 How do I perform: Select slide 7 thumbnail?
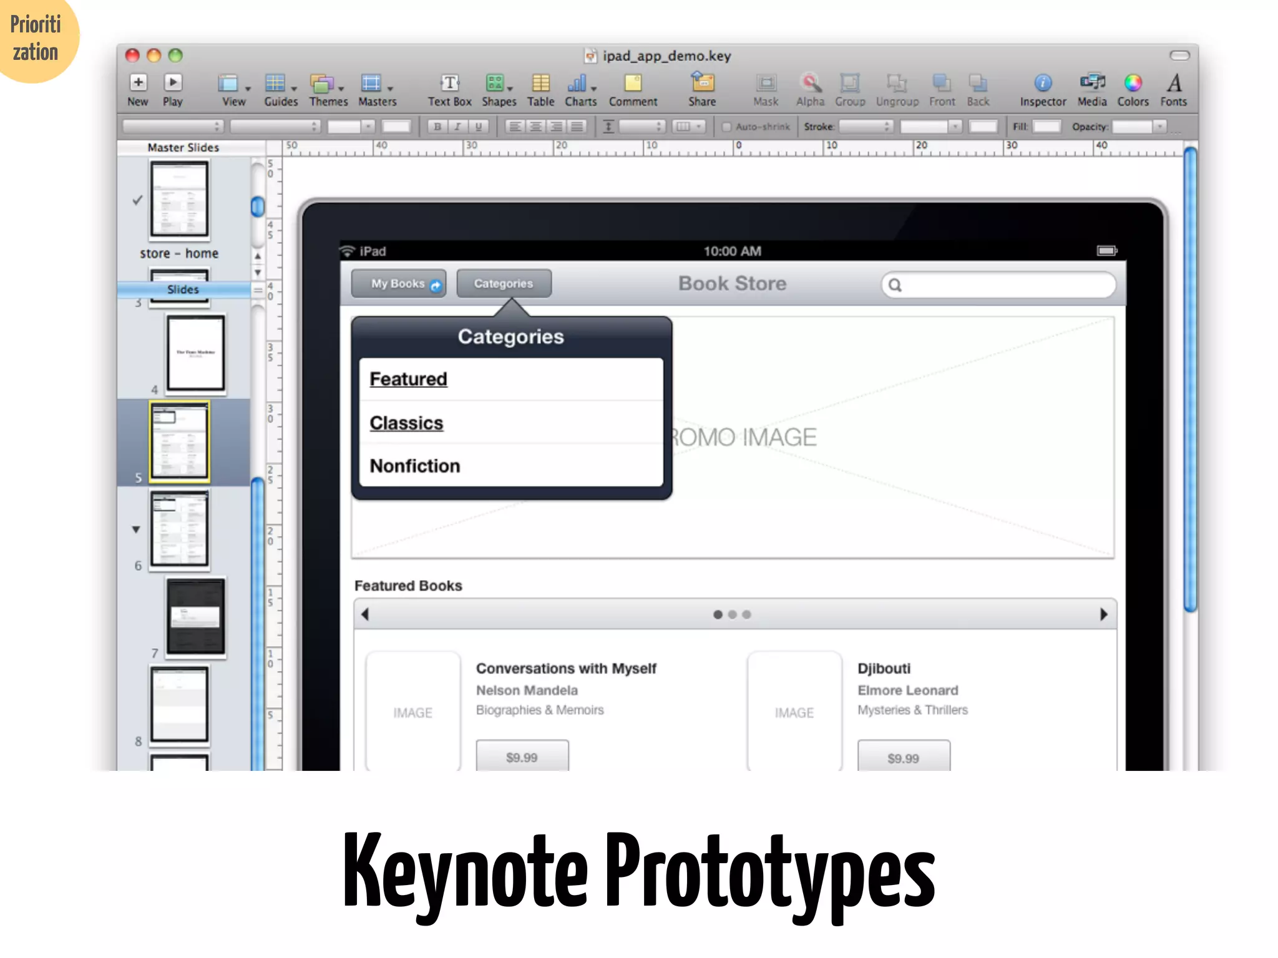pos(196,616)
